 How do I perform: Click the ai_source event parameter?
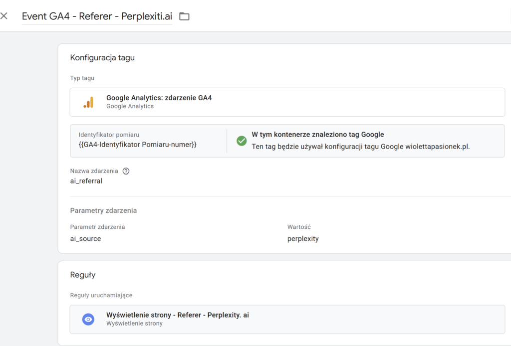pos(85,239)
